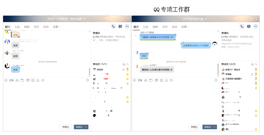Screen dimensions: 264x135
Task: Click the 关闭 button in the left chat
Action: coord(66,127)
